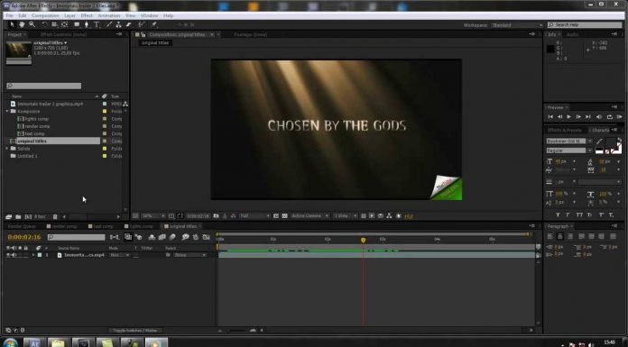
Task: Select the Pen tool
Action: (x=86, y=24)
